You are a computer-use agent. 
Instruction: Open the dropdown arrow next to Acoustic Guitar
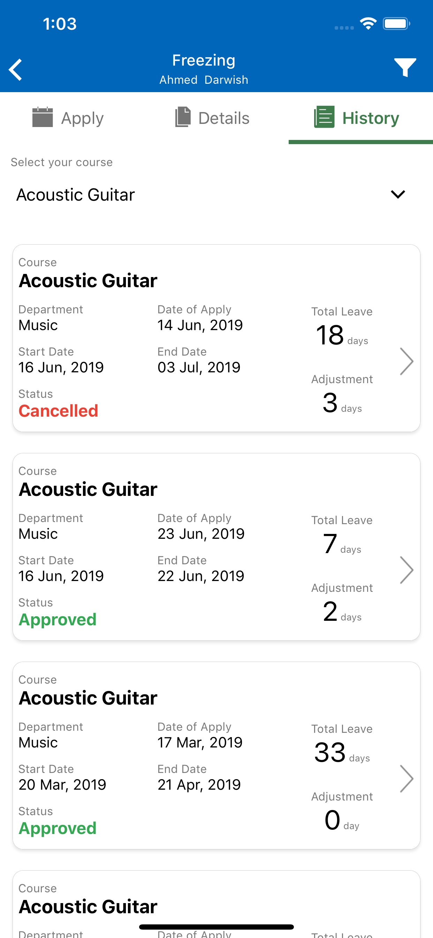[398, 194]
